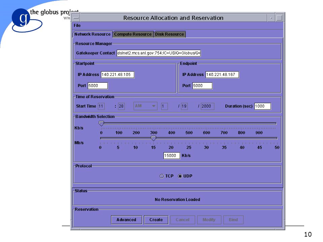Click the Gatekeeper Contact field
The height and width of the screenshot is (242, 323).
tap(158, 53)
